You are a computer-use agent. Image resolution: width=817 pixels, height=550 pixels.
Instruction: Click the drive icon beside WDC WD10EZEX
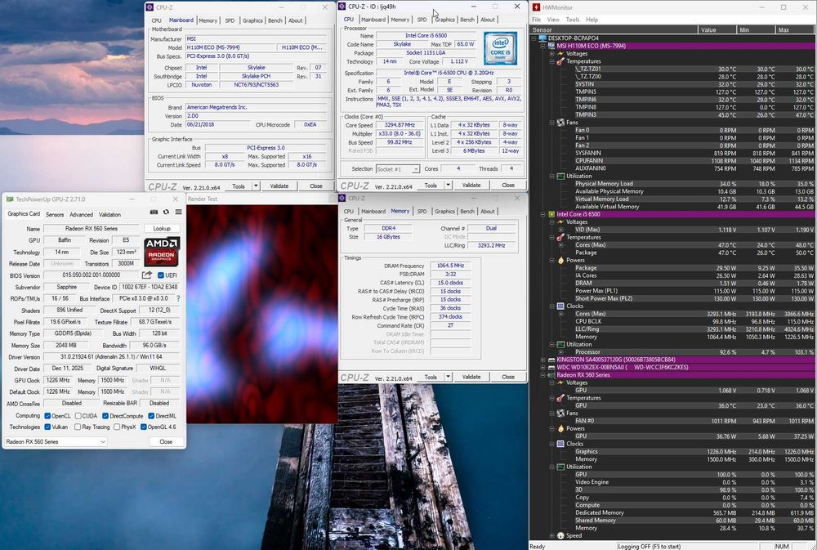551,367
